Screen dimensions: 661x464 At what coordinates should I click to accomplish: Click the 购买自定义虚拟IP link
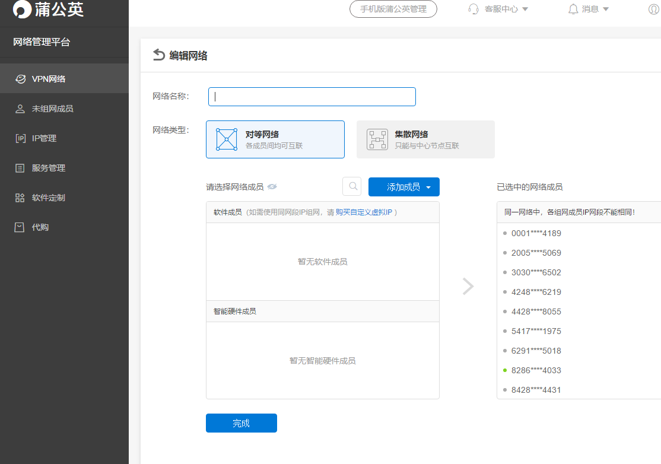pos(364,212)
